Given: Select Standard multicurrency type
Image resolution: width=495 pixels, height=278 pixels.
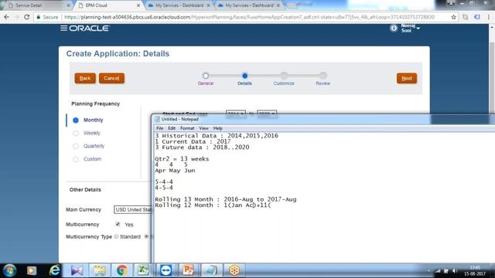Looking at the screenshot, I should (x=116, y=236).
